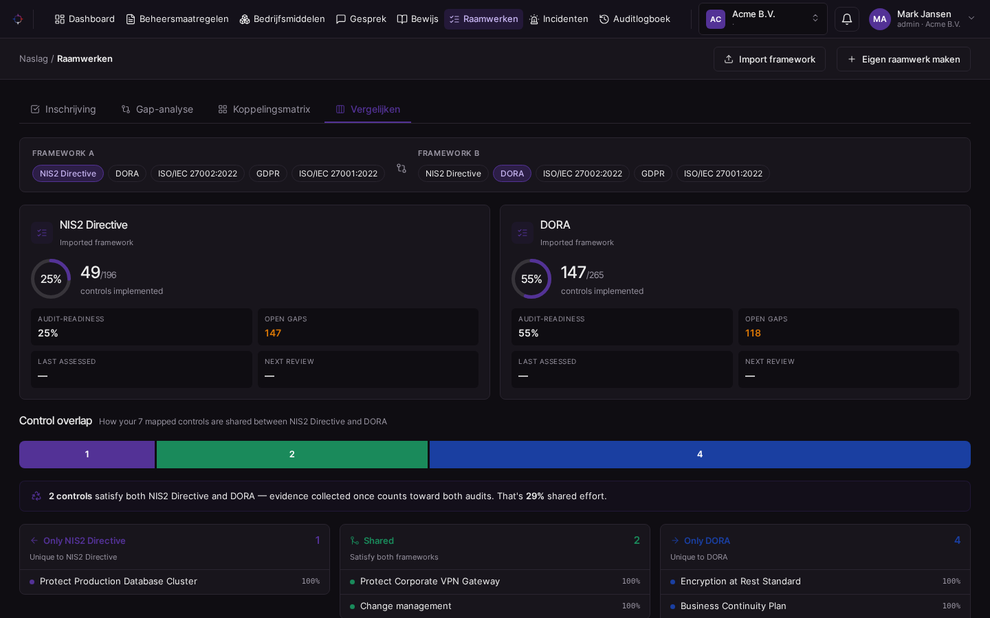Click the Only DORA heading
This screenshot has width=990, height=618.
tap(707, 541)
